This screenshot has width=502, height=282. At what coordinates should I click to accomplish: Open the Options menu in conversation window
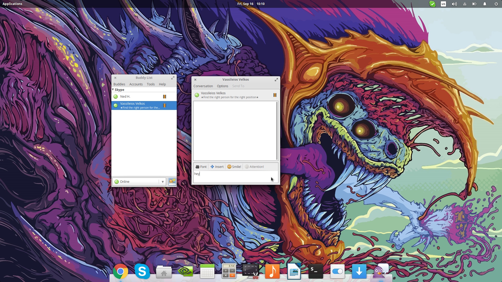(x=223, y=86)
